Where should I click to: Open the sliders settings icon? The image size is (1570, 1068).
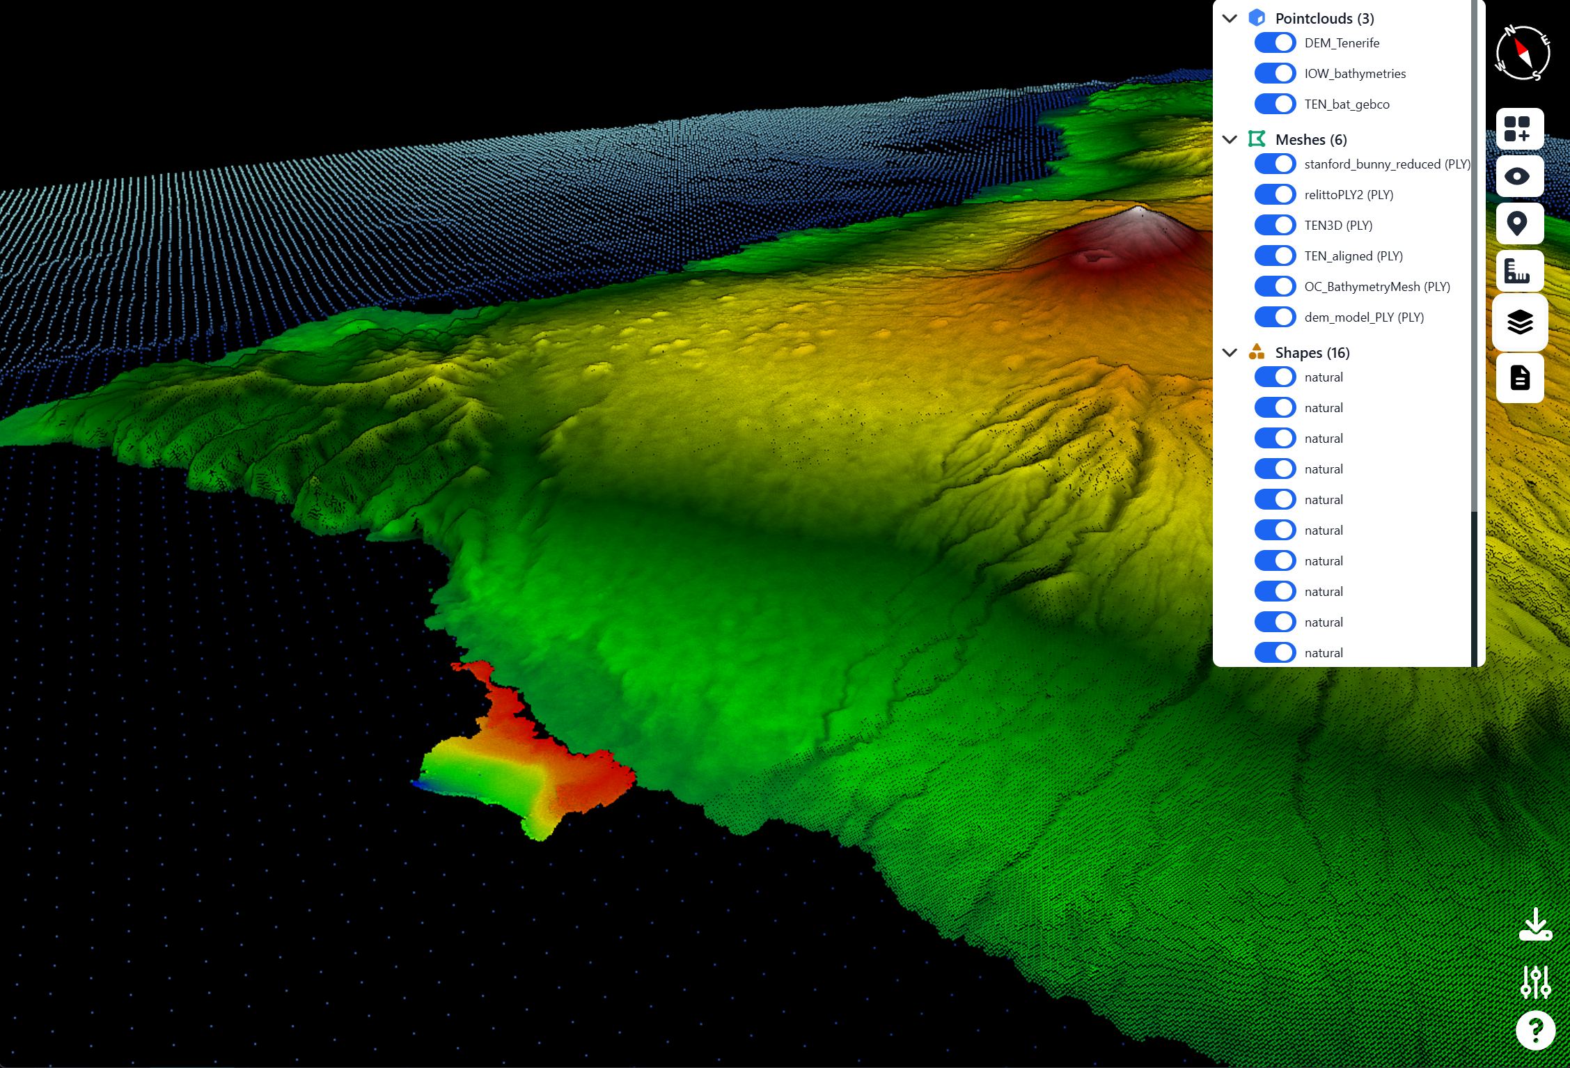point(1535,982)
